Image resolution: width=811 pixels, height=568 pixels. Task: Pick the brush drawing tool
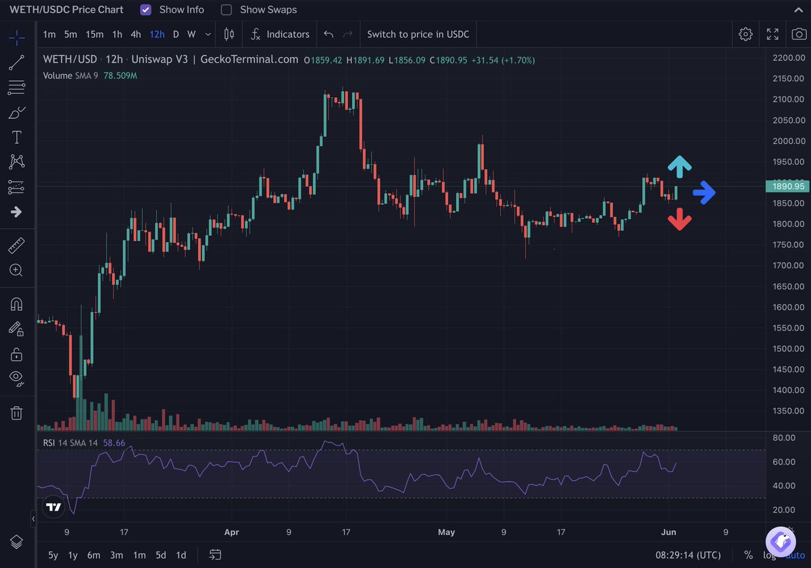click(16, 112)
